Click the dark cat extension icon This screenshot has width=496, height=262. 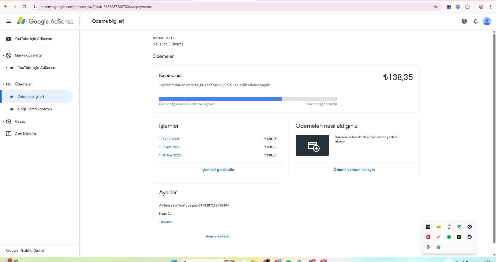coord(449,7)
